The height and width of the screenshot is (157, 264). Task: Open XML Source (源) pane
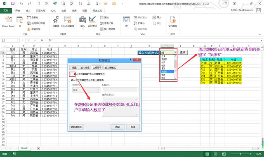pos(127,22)
